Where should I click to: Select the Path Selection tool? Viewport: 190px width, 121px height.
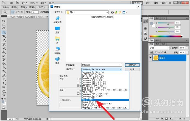click(4, 83)
